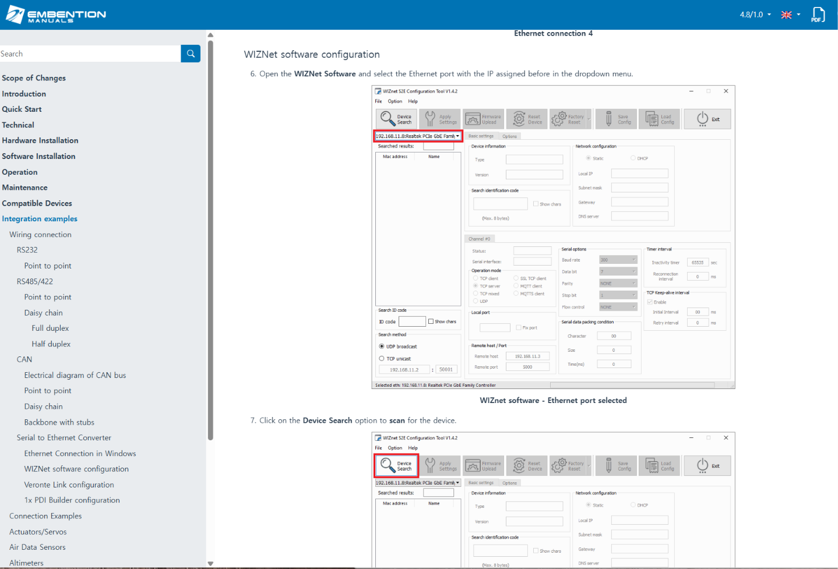The height and width of the screenshot is (569, 838).
Task: Open Veronte Link configuration page
Action: coord(69,485)
